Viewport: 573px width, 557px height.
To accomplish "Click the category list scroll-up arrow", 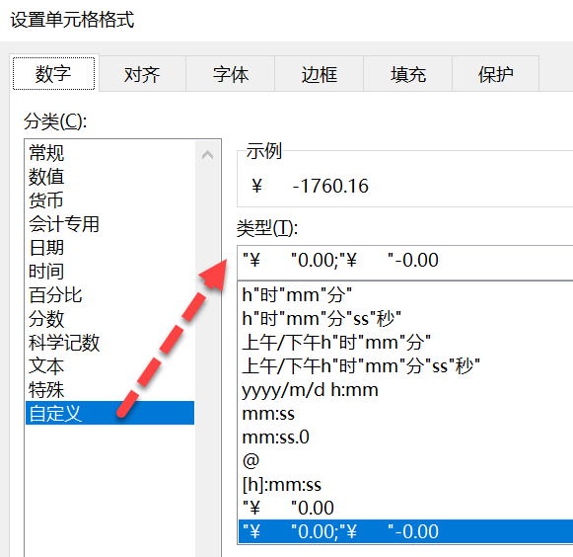I will 207,154.
